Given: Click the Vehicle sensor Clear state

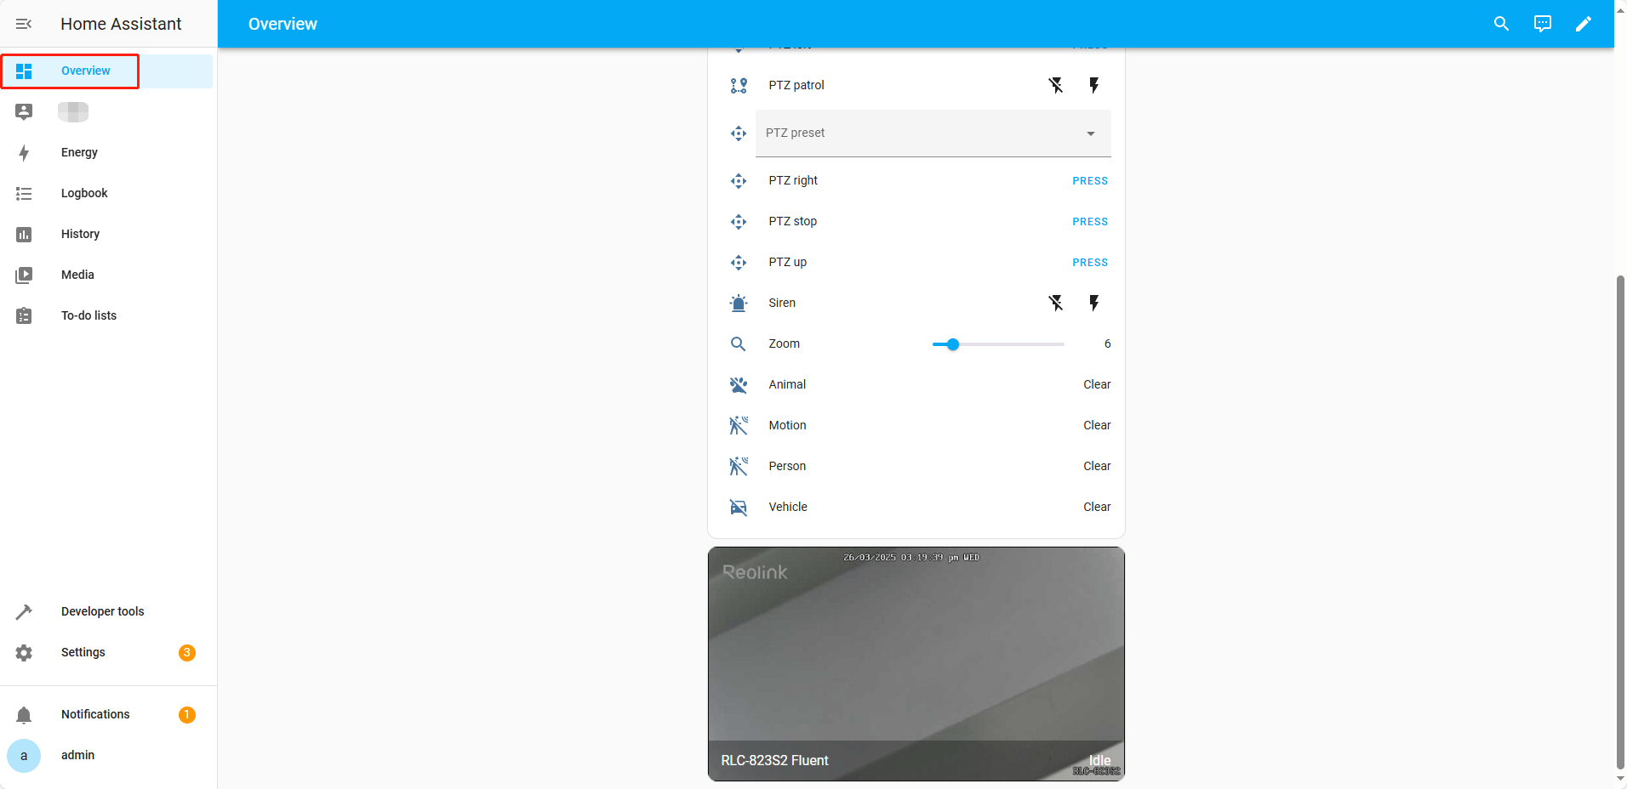Looking at the screenshot, I should click(x=1097, y=508).
